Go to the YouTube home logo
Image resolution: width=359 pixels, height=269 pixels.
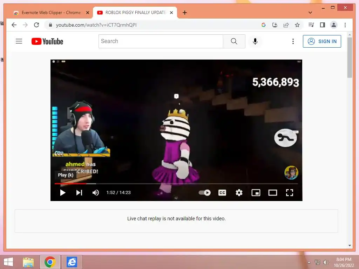point(47,41)
